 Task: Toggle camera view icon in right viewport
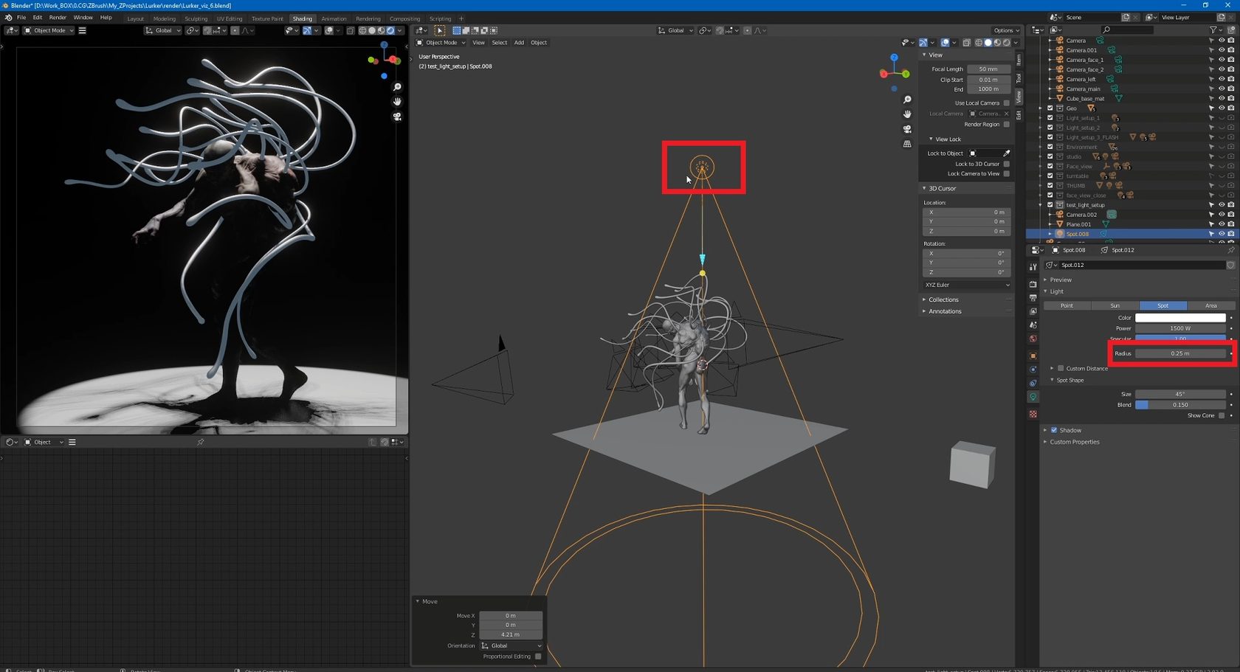(x=907, y=129)
